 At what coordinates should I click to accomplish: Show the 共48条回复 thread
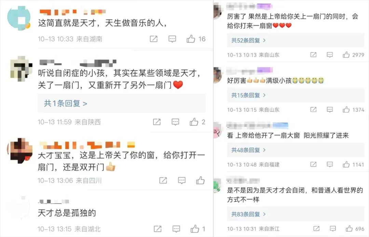coord(248,150)
